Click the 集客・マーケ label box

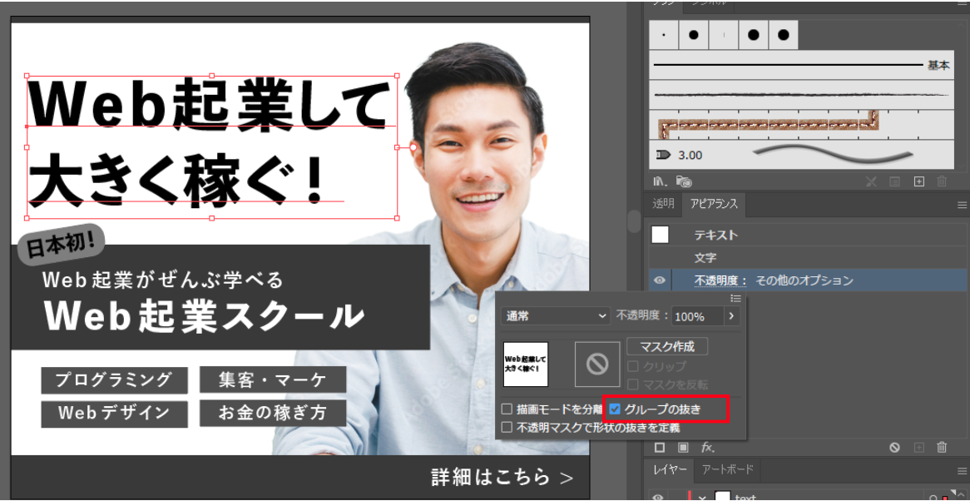273,379
